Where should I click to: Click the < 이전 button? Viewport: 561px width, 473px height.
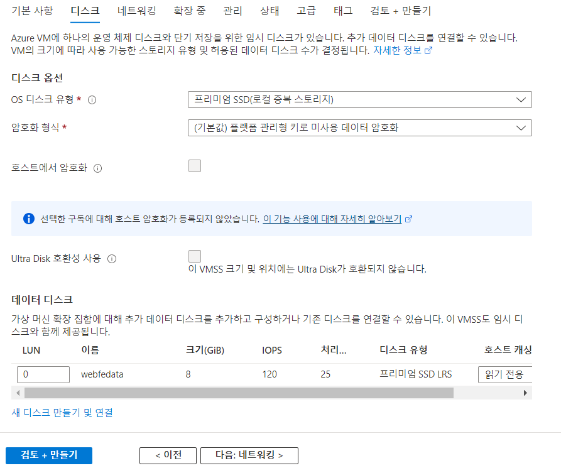[168, 455]
